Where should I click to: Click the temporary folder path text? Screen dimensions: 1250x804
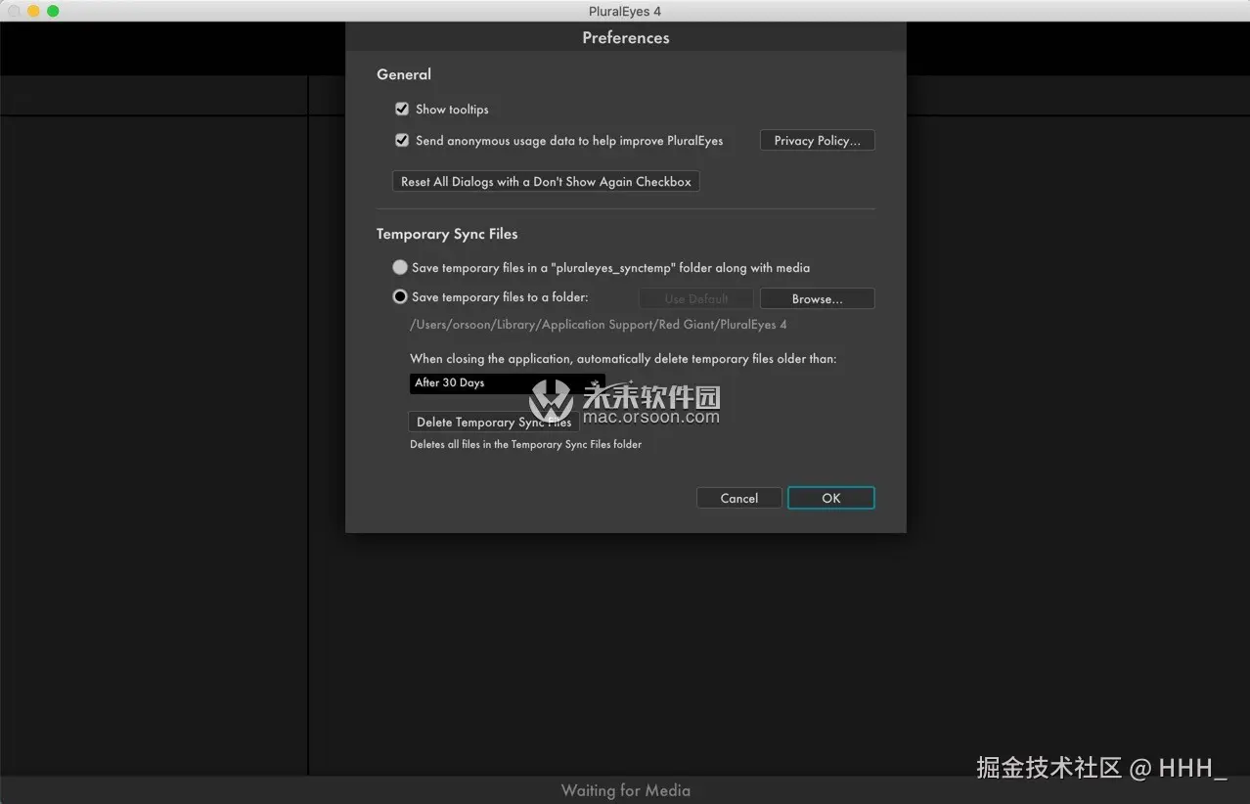pos(599,325)
